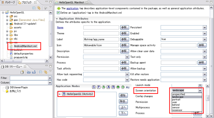Expand the gen Generated Java Files node
The width and height of the screenshot is (214, 118).
click(7, 20)
